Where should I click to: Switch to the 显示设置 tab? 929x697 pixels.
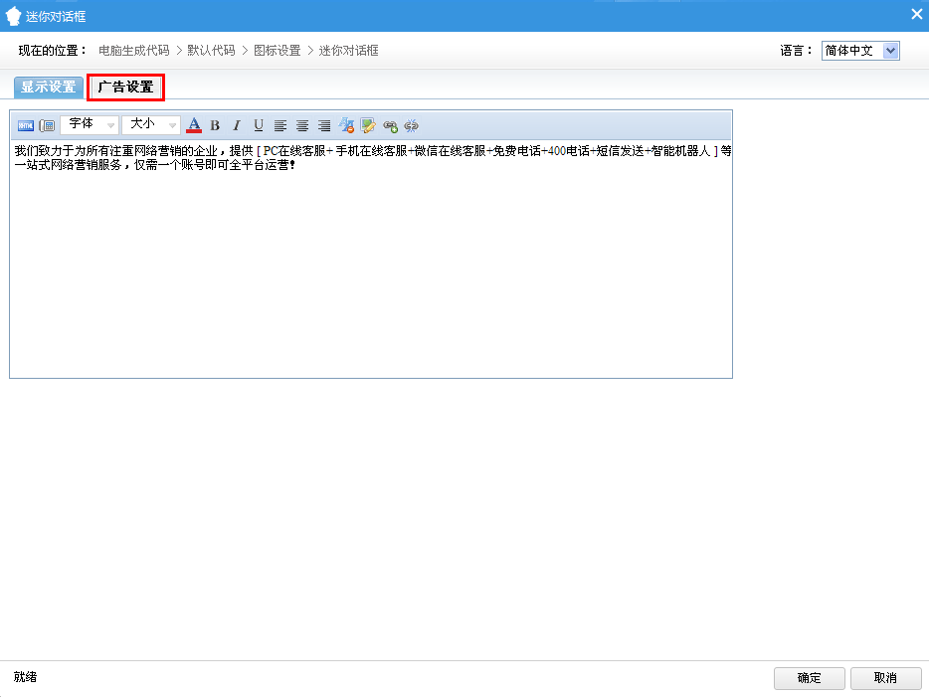(x=49, y=87)
